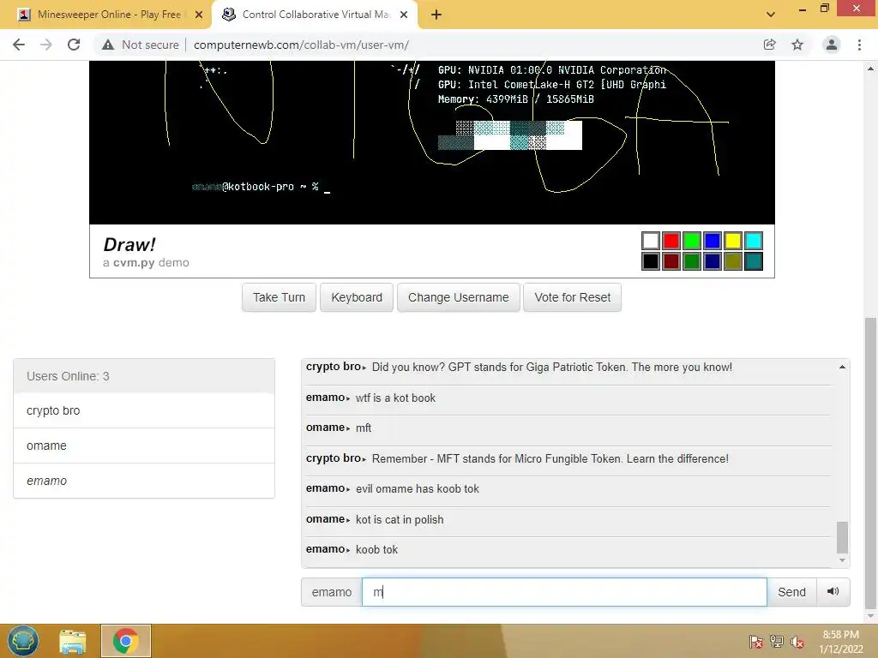Click the 'a cvm.py demo' subtitle
The image size is (878, 658).
(x=146, y=262)
